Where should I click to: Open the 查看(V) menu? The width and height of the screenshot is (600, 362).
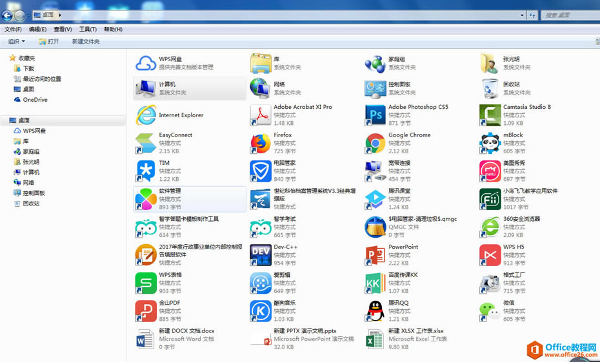click(63, 30)
